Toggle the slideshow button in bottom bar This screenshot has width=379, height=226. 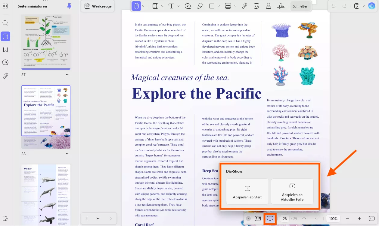tap(269, 218)
